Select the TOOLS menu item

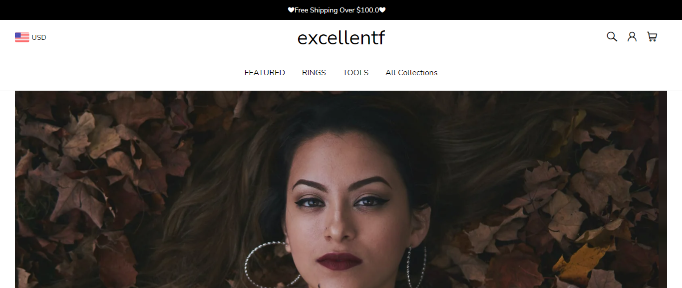(355, 73)
